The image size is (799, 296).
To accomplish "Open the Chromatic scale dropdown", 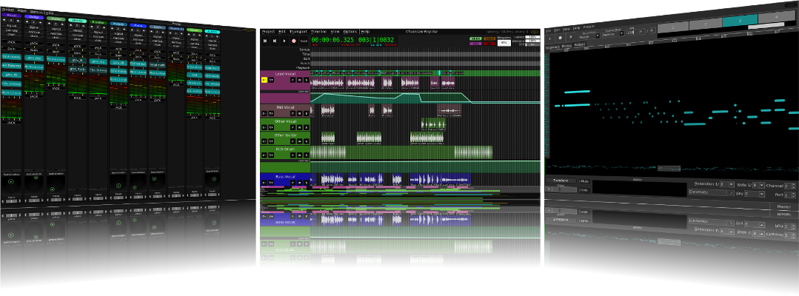I will point(712,192).
